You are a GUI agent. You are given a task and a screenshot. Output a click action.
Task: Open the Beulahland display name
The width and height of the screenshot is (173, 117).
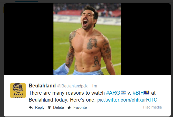click(x=42, y=86)
